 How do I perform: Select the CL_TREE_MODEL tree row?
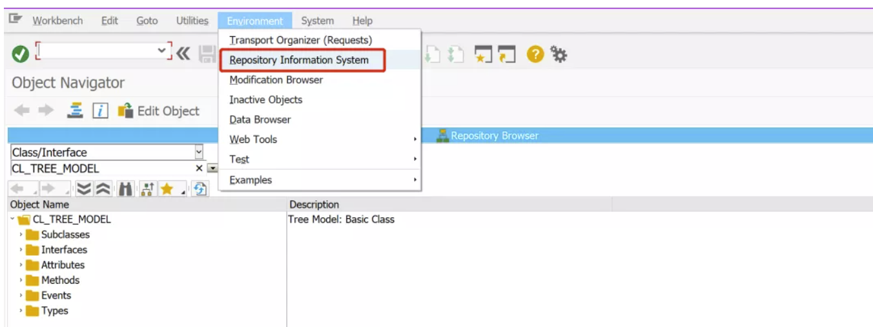pyautogui.click(x=72, y=219)
